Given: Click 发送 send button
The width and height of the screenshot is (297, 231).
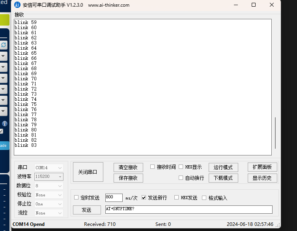Looking at the screenshot, I should [87, 210].
